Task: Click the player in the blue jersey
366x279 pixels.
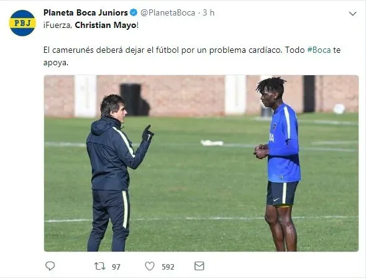Action: pyautogui.click(x=278, y=165)
